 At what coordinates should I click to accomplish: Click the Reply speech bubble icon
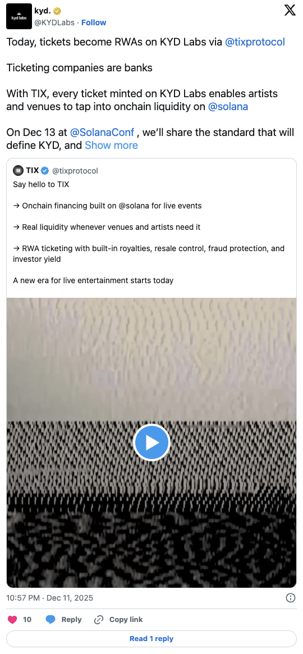coord(50,619)
